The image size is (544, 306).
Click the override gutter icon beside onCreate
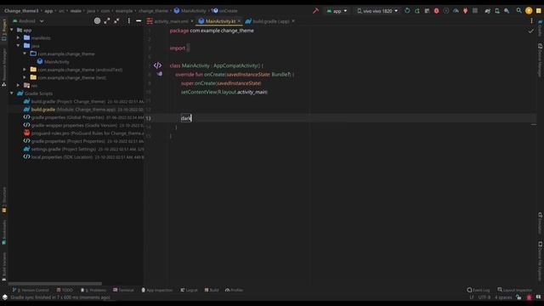tap(159, 74)
